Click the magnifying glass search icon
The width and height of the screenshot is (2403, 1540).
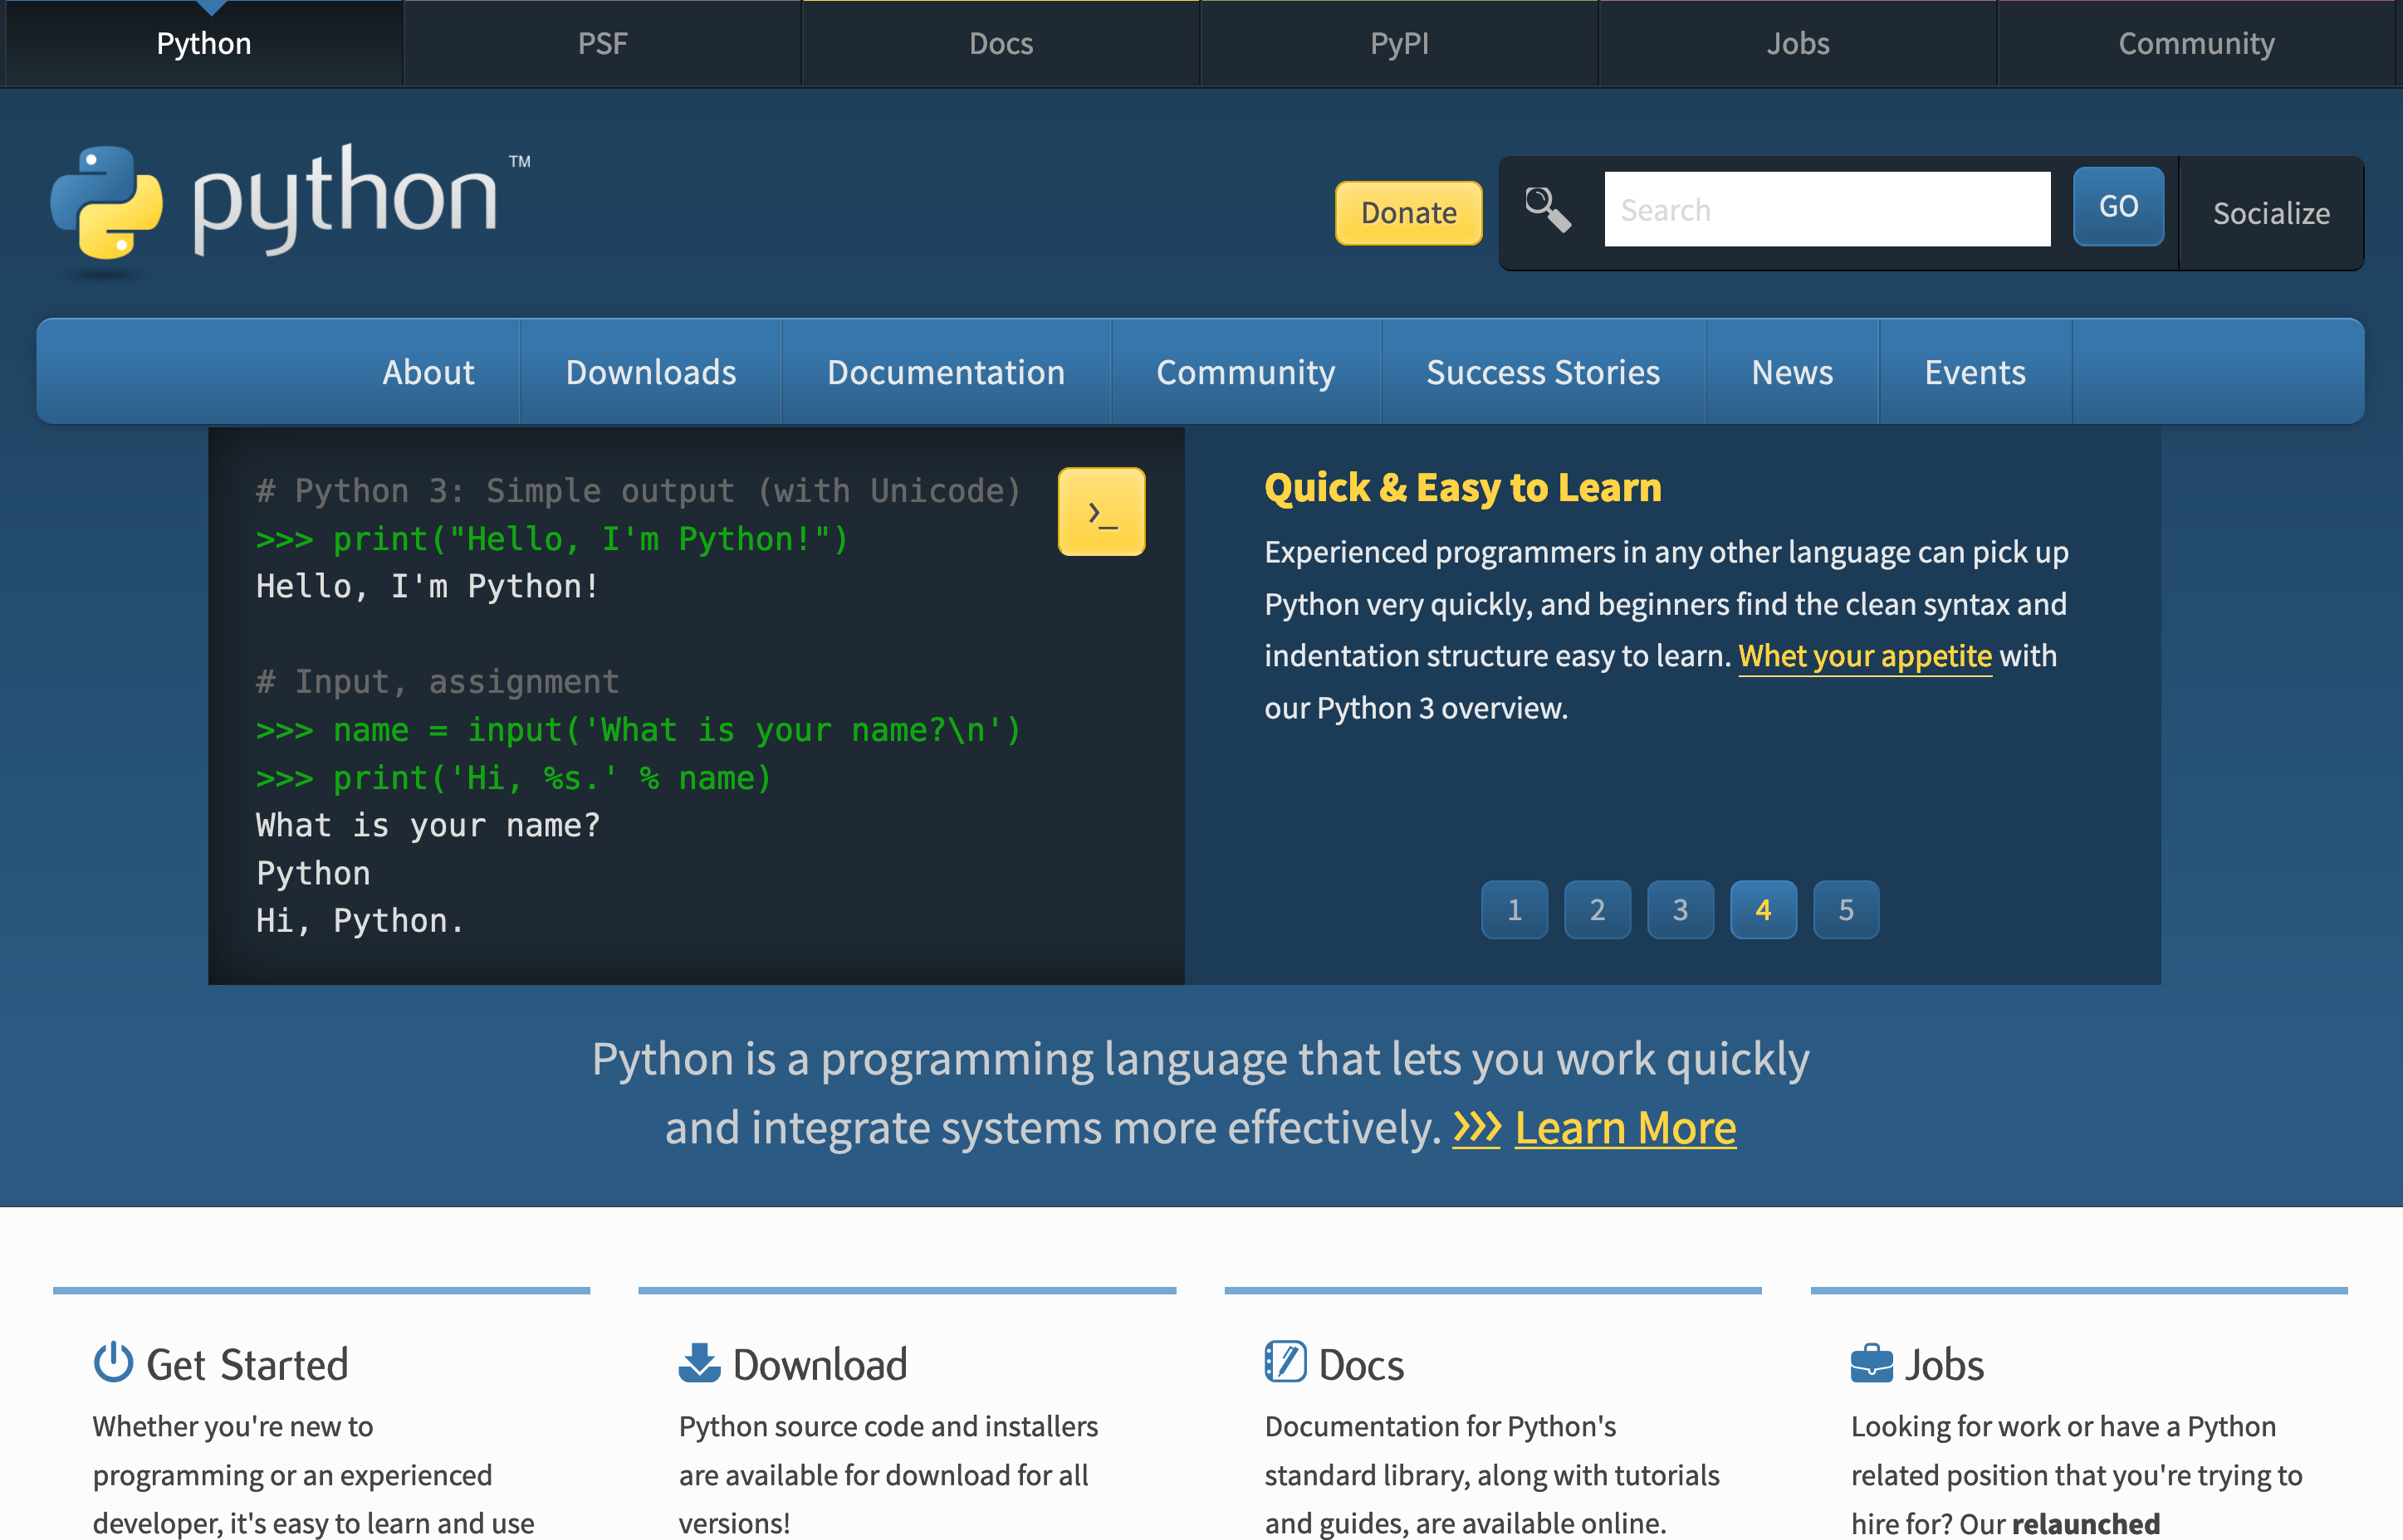tap(1547, 210)
